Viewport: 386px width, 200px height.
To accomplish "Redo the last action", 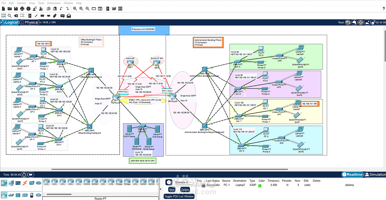I will pyautogui.click(x=68, y=9).
